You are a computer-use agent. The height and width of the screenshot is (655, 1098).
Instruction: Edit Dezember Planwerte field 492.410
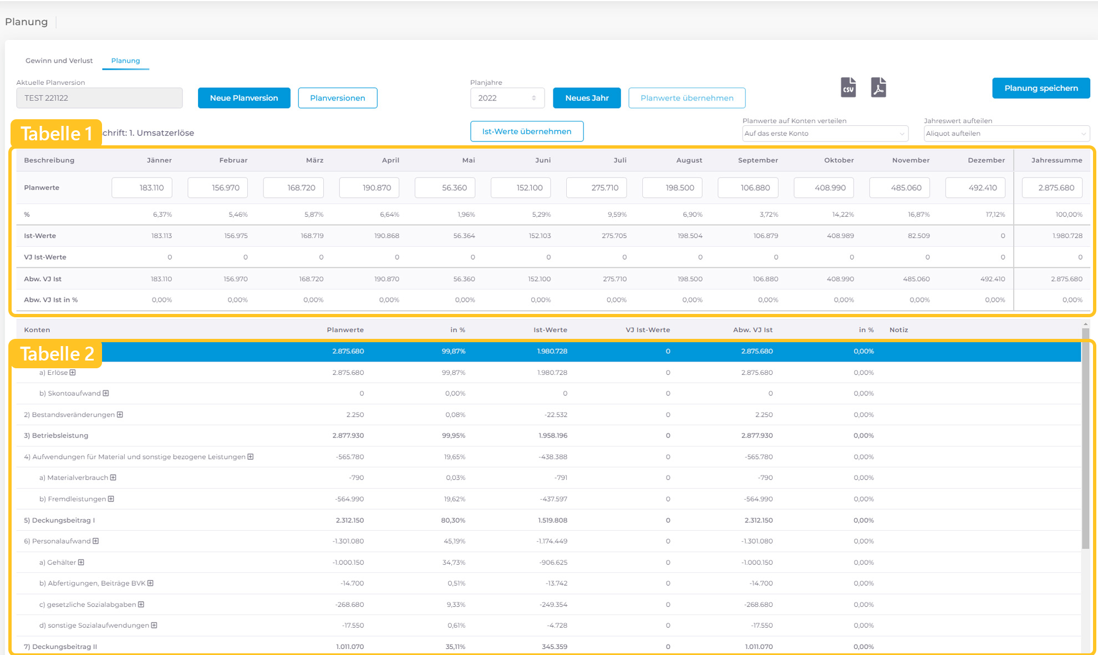click(x=975, y=187)
